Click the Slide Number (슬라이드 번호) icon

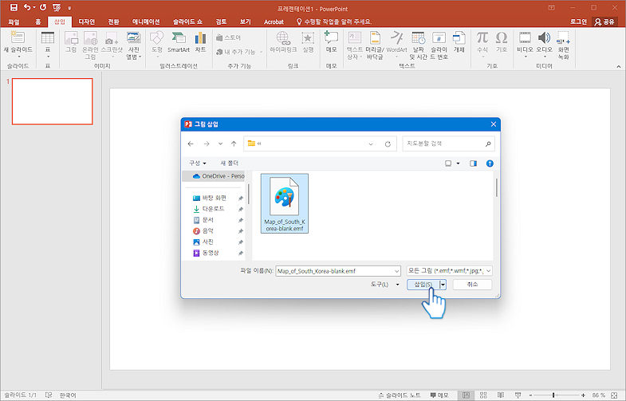click(x=439, y=38)
